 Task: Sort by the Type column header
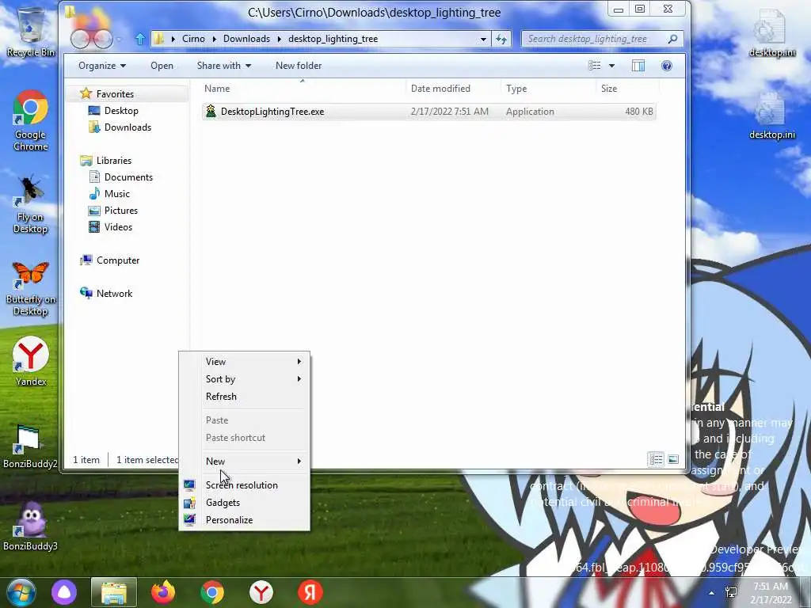tap(548, 89)
